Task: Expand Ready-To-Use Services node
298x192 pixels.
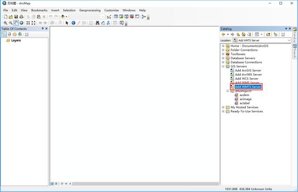Action: pyautogui.click(x=223, y=111)
